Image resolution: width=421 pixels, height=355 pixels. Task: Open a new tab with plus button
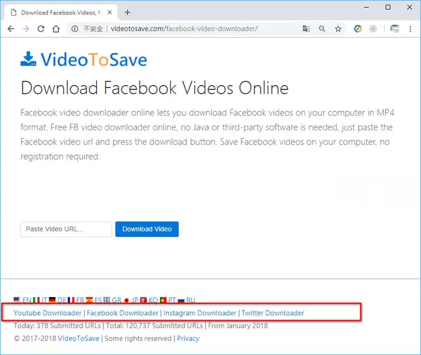point(128,13)
